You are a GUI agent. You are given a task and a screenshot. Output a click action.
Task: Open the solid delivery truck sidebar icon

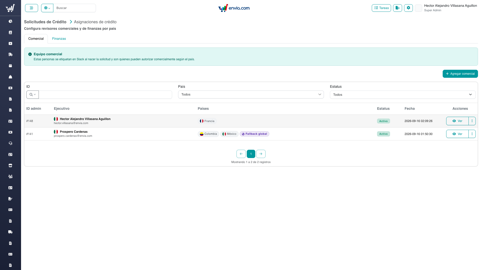pos(10,232)
